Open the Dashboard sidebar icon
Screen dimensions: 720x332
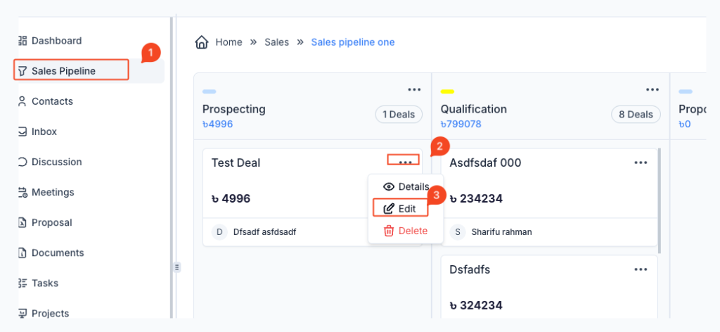[x=22, y=41]
